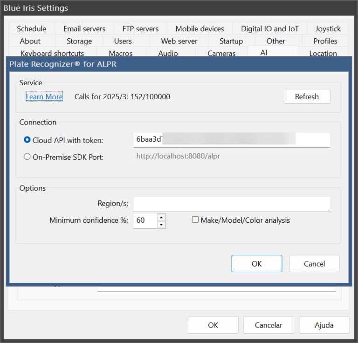The height and width of the screenshot is (343, 358).
Task: Click the Minimum confidence value field
Action: [x=145, y=220]
